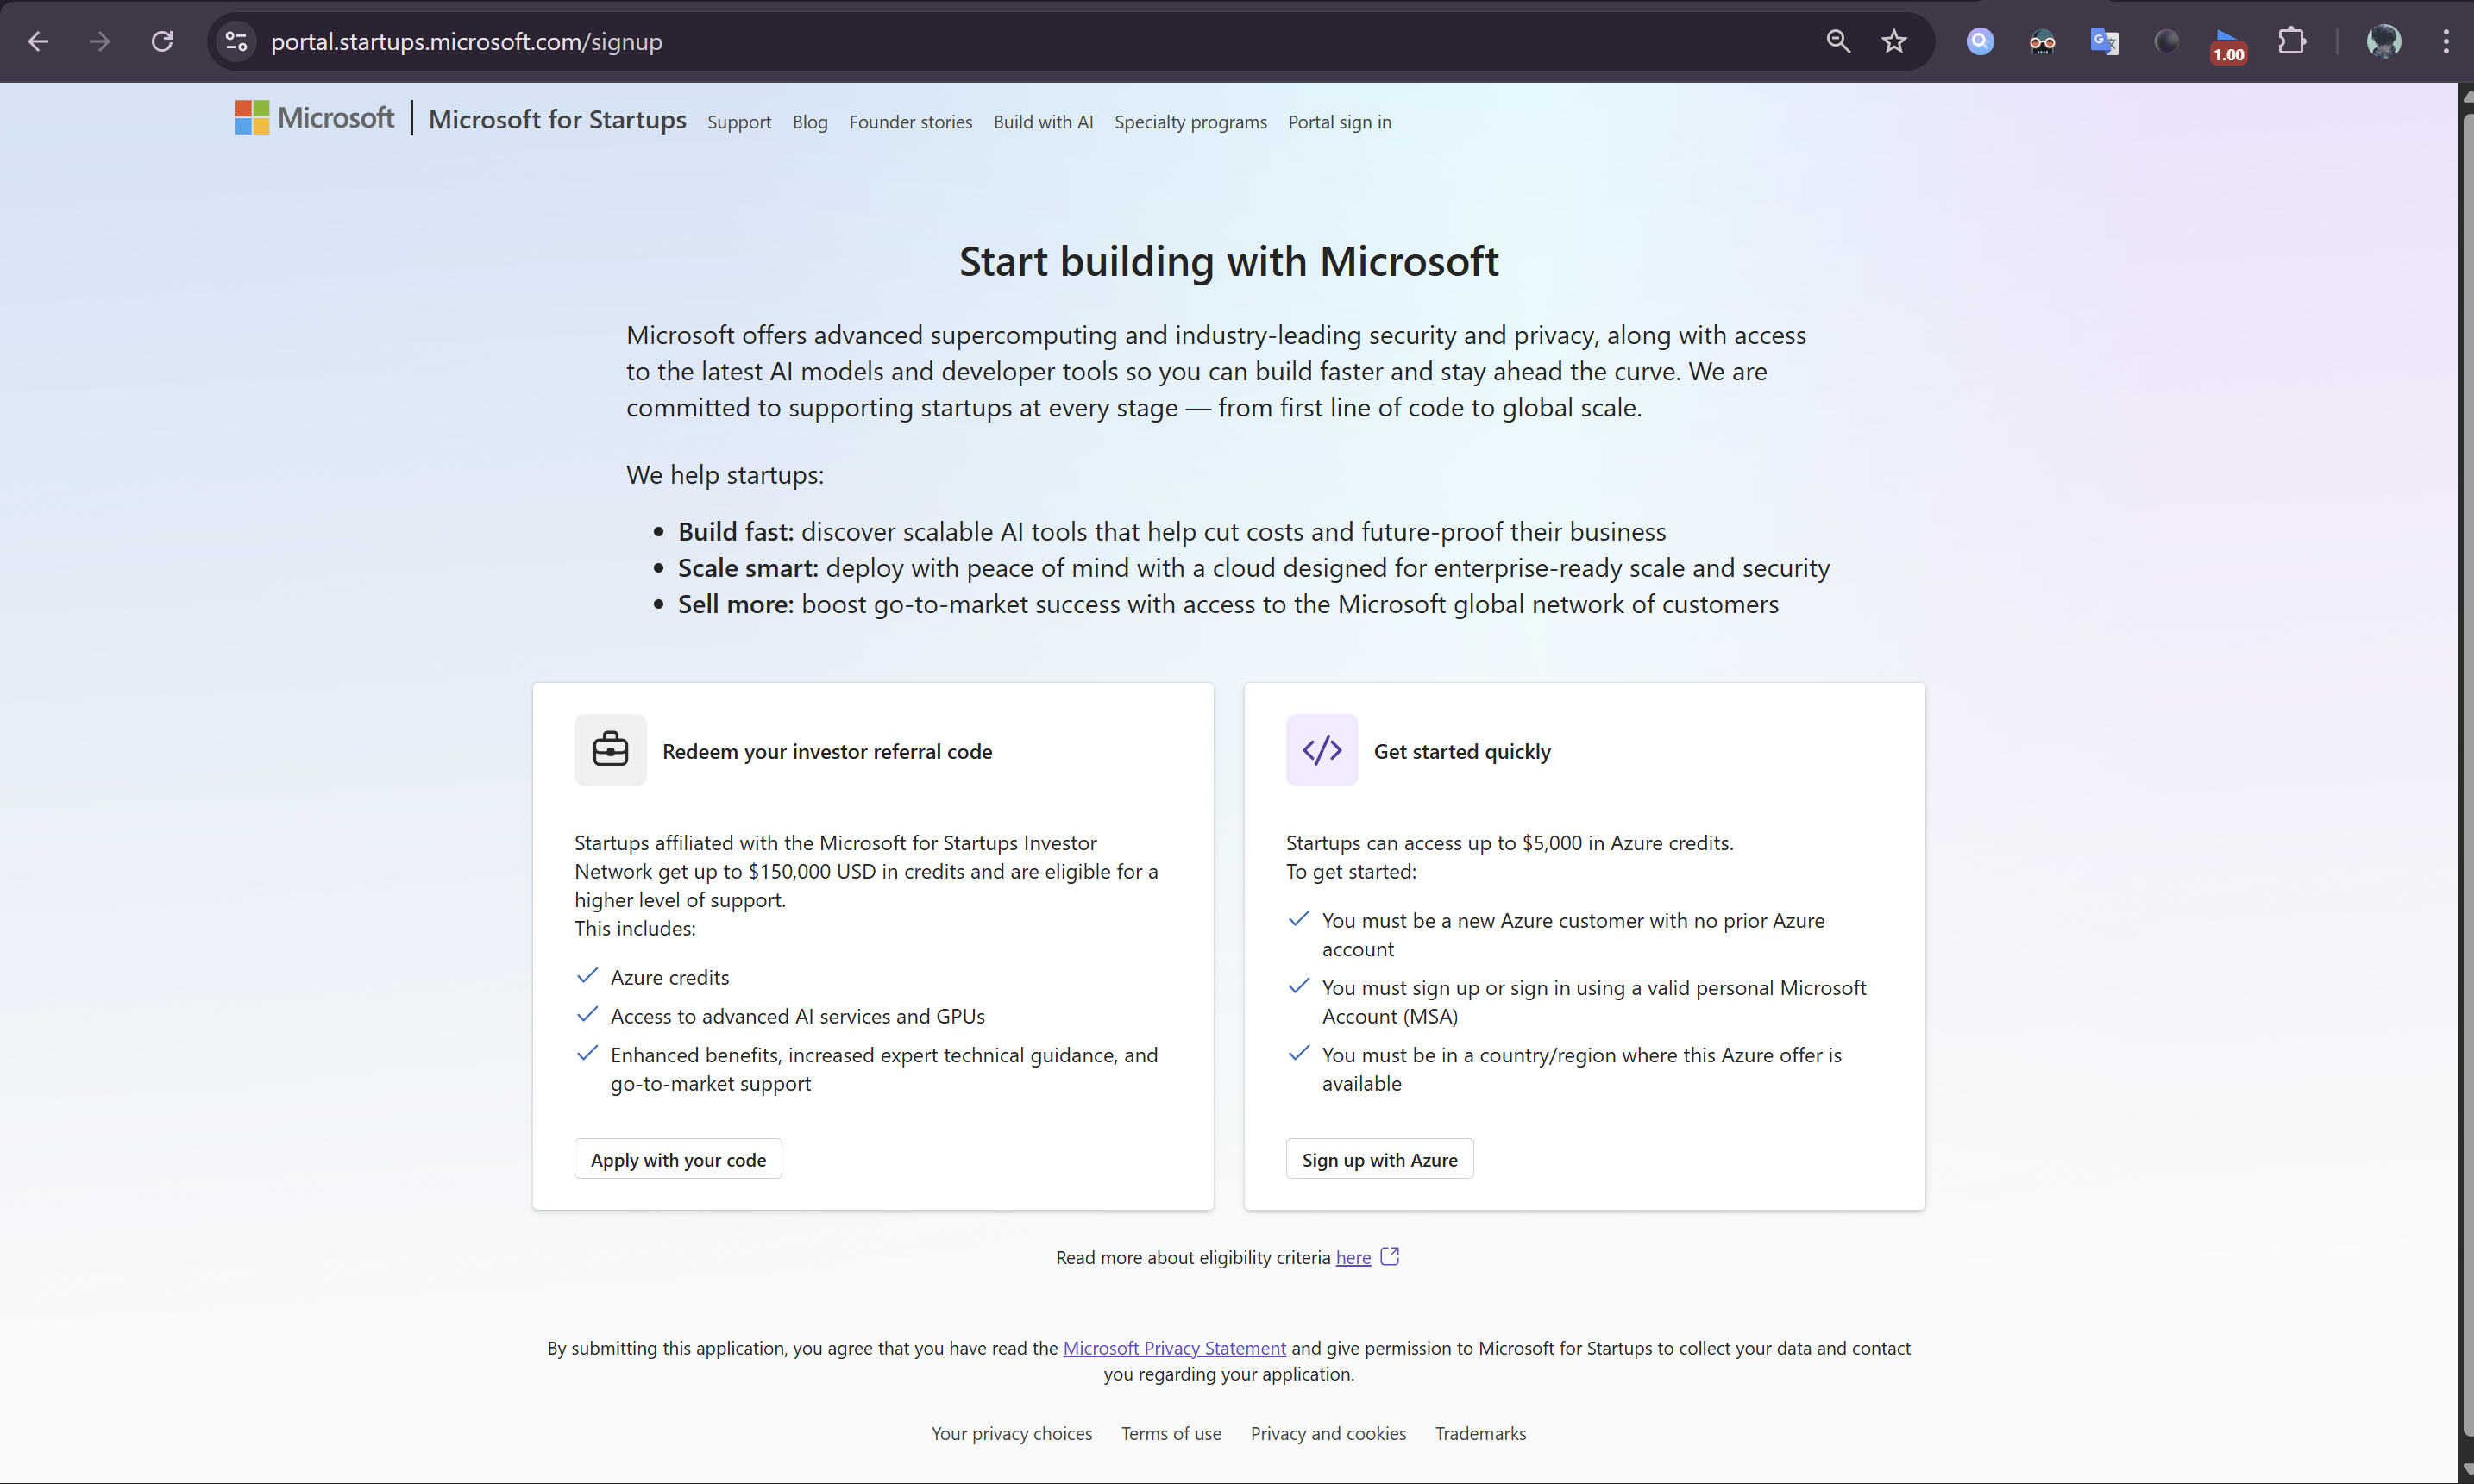Viewport: 2474px width, 1484px height.
Task: Open Build with AI page
Action: click(1042, 122)
